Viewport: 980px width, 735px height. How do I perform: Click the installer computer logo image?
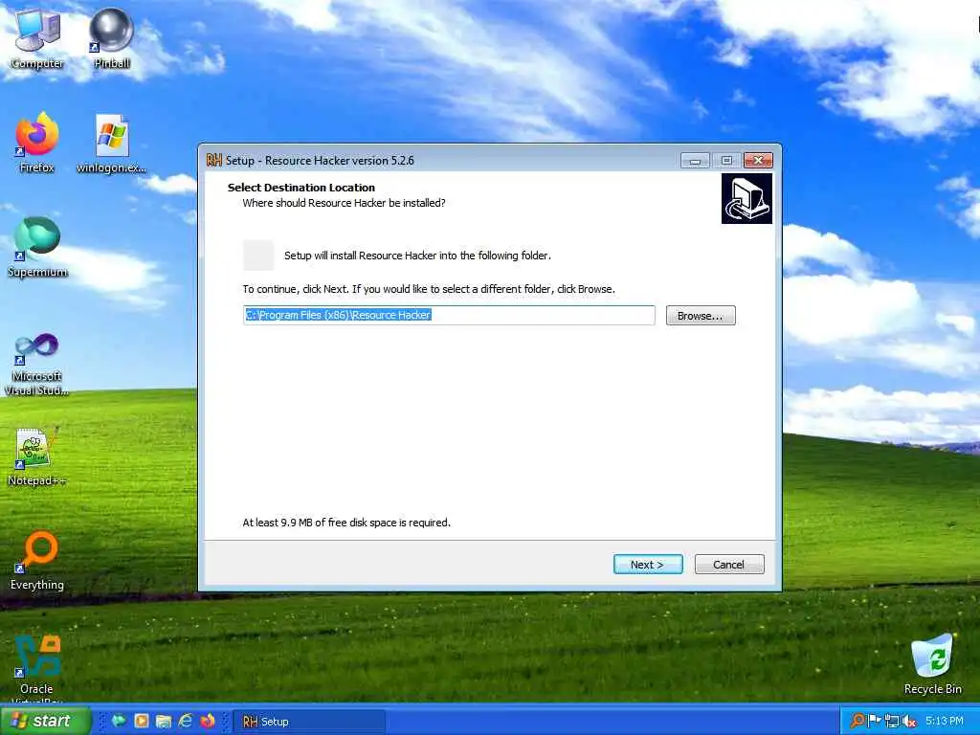point(746,199)
